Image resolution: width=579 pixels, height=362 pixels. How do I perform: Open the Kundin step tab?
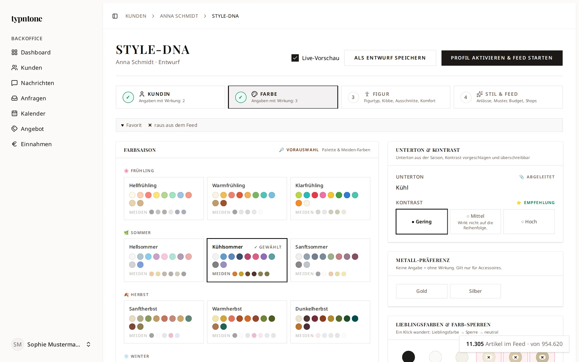[x=170, y=97]
